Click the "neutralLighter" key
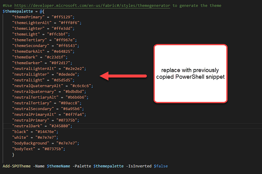262x174 pixels. (x=31, y=74)
